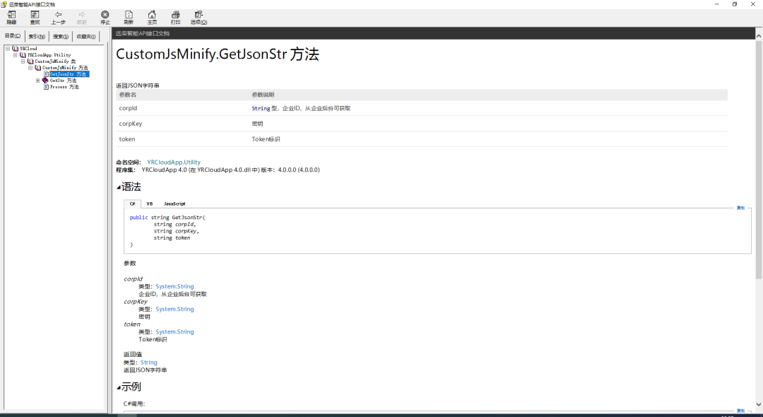Open the YRCloudApp.Utility namespace link
763x417 pixels.
pyautogui.click(x=174, y=163)
